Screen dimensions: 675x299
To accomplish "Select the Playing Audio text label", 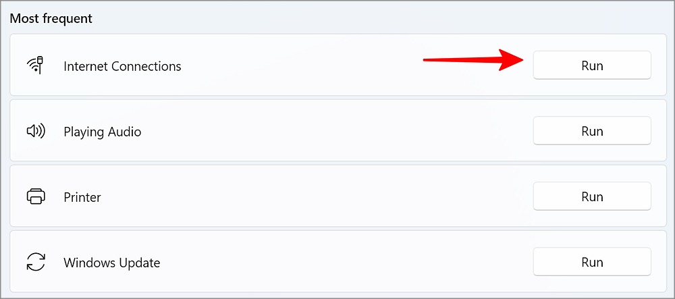I will point(102,132).
